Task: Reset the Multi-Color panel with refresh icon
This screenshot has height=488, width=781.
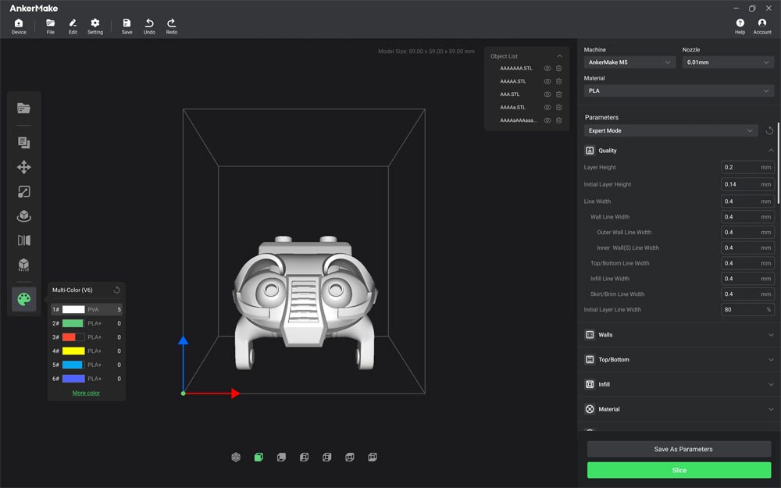Action: [116, 290]
